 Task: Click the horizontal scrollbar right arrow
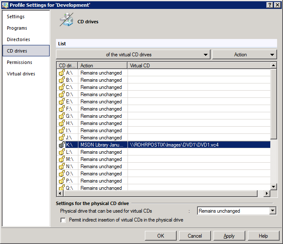pyautogui.click(x=267, y=194)
